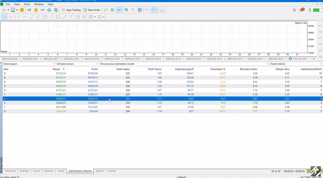Select the equidistant channel tool
This screenshot has height=178, width=323.
[38, 17]
